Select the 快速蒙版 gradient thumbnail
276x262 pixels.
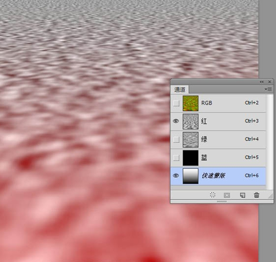[x=191, y=176]
